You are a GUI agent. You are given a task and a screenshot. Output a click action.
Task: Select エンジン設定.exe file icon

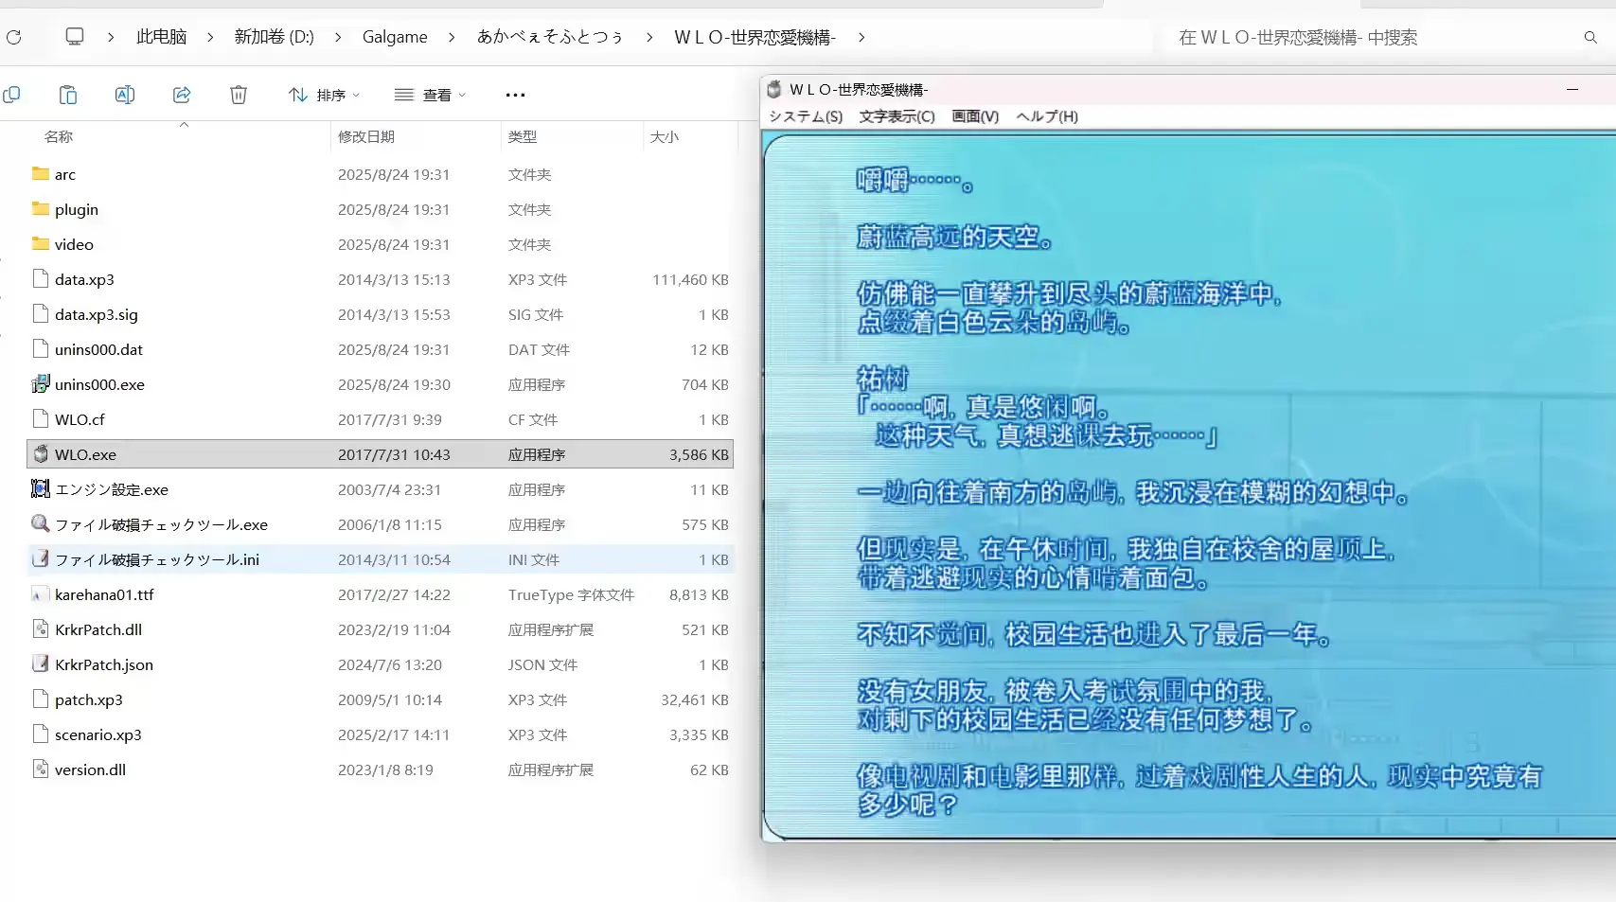click(x=41, y=489)
